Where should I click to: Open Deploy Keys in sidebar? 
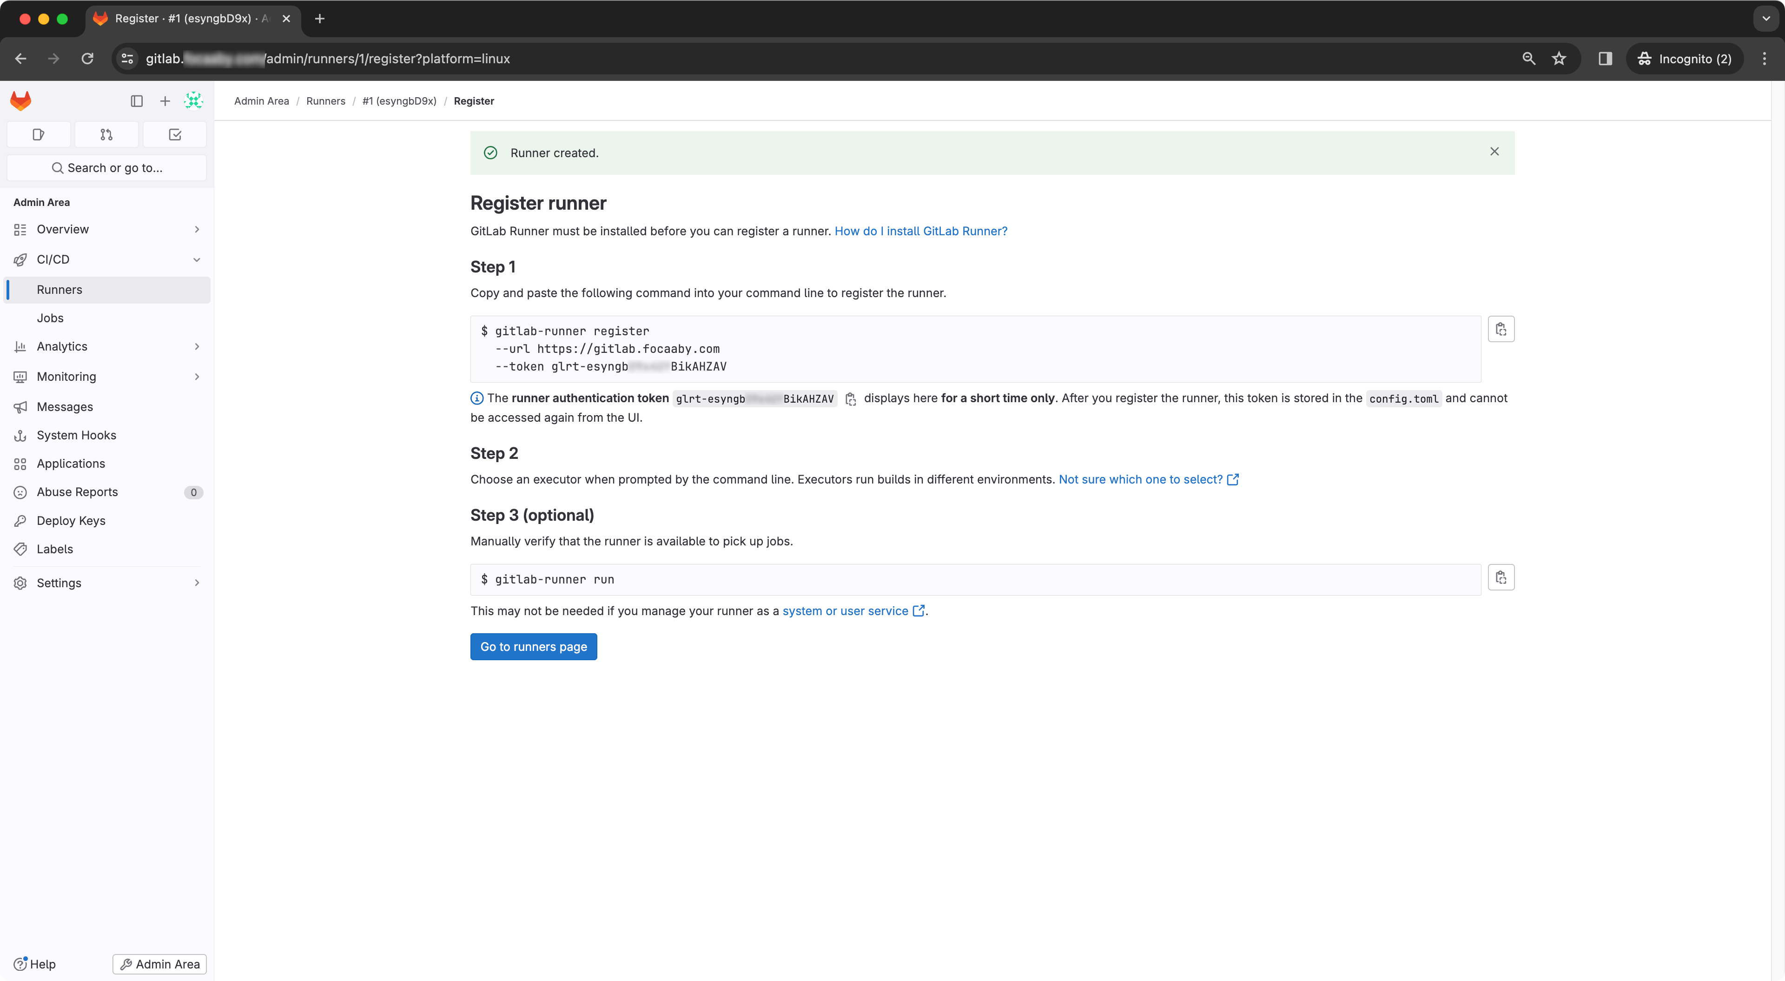[x=107, y=521]
